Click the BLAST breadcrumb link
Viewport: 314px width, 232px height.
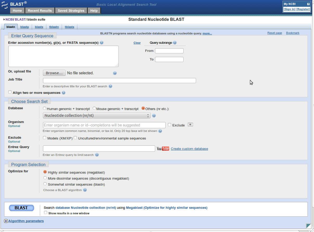[20, 20]
